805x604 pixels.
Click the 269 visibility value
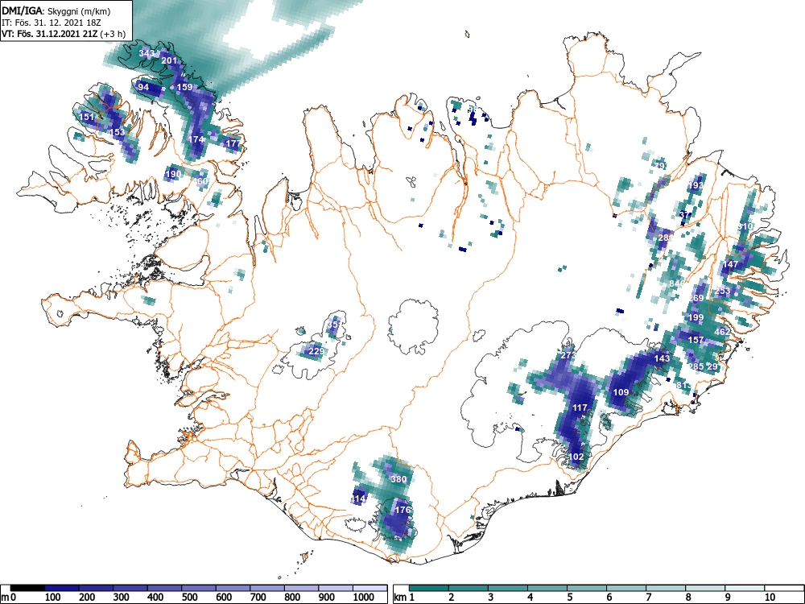[696, 299]
